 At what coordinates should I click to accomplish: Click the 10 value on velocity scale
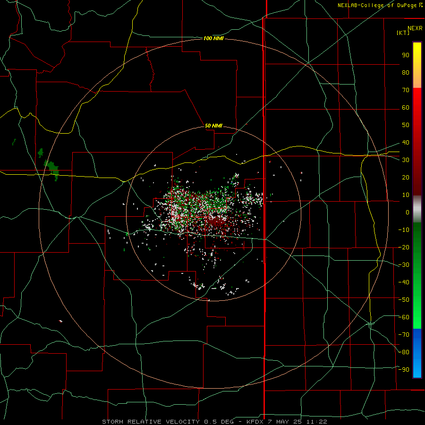click(406, 195)
